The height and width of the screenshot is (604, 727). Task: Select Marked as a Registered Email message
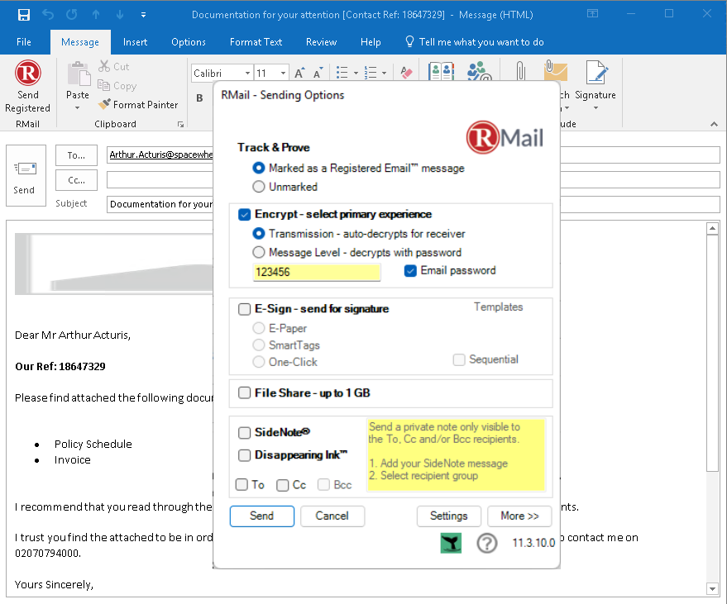click(x=259, y=168)
